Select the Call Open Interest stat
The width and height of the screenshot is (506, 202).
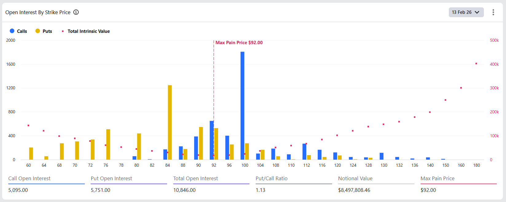pos(29,179)
